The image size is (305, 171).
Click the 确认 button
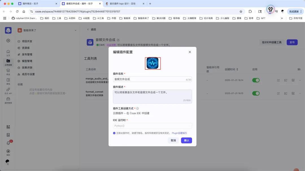click(186, 140)
